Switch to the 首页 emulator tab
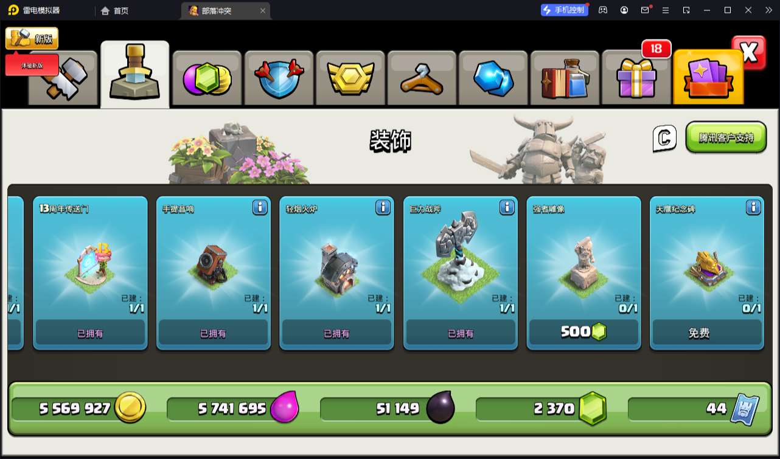 [x=115, y=10]
